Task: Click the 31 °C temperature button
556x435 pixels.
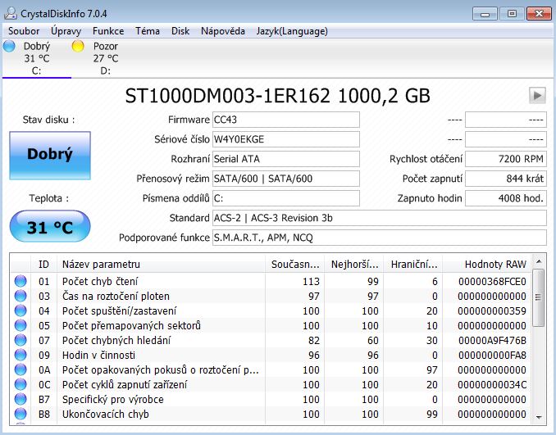Action: click(x=49, y=228)
